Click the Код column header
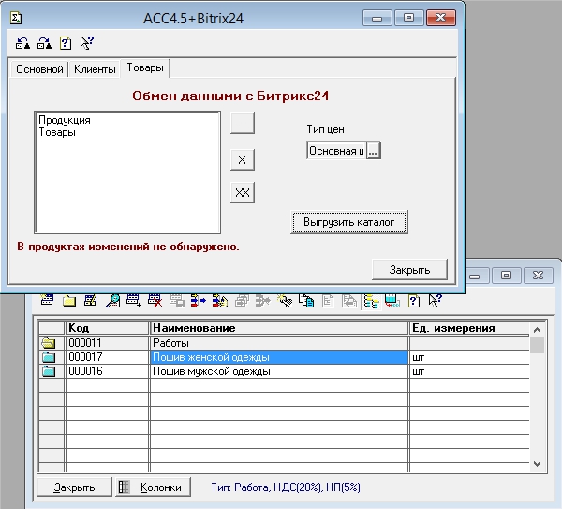Screen dimensions: 562x509 coord(107,328)
